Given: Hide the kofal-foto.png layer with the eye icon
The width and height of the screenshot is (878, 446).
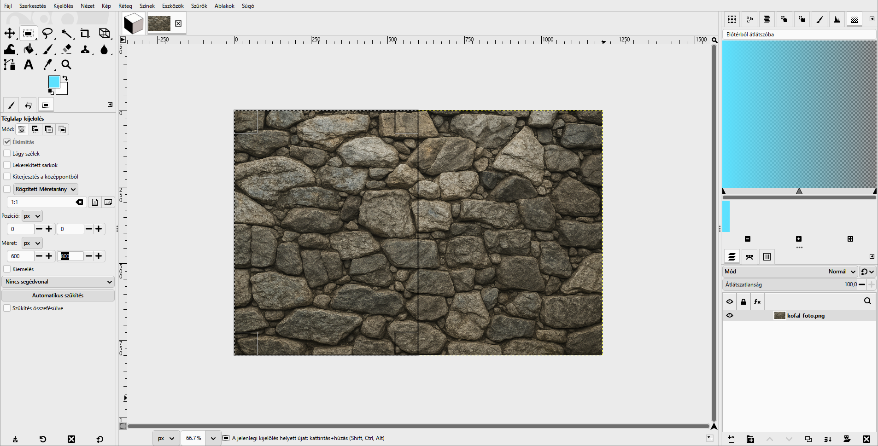Looking at the screenshot, I should [x=730, y=316].
